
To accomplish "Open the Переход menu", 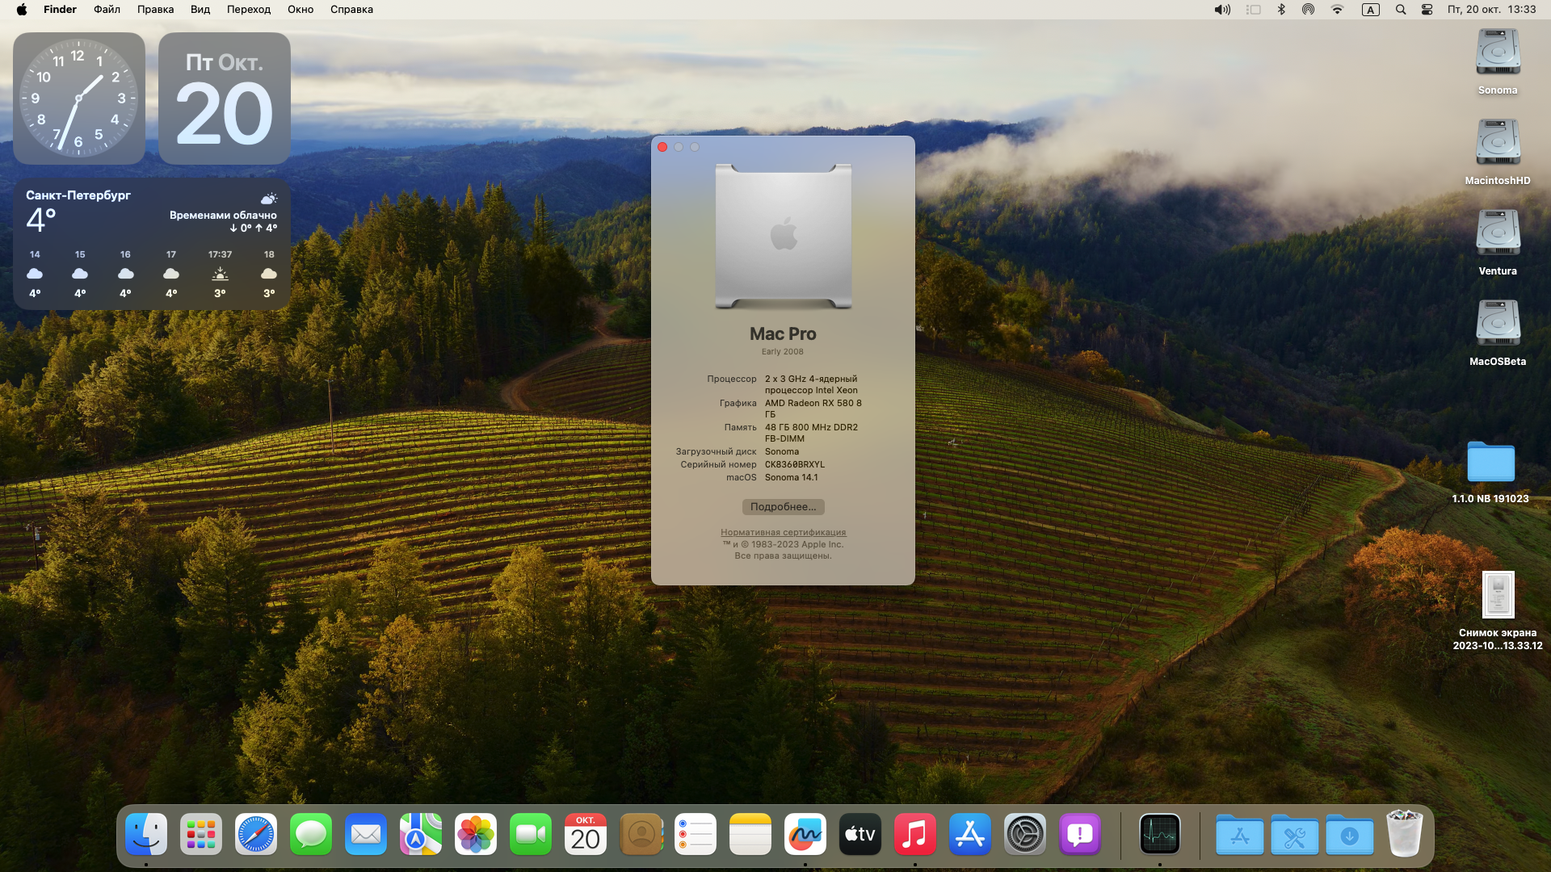I will 249,10.
